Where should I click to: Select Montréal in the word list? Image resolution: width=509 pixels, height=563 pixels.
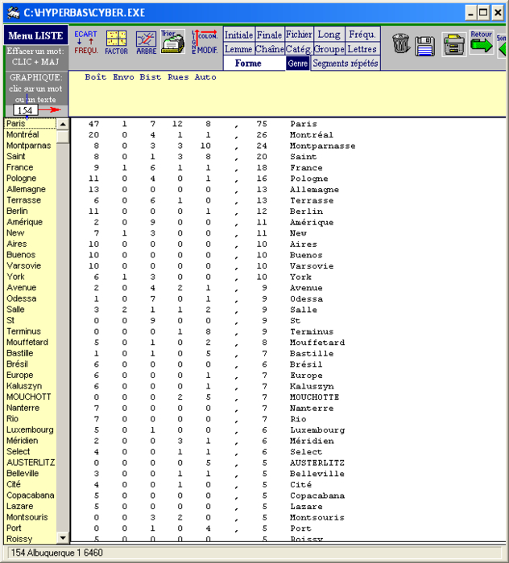click(31, 134)
